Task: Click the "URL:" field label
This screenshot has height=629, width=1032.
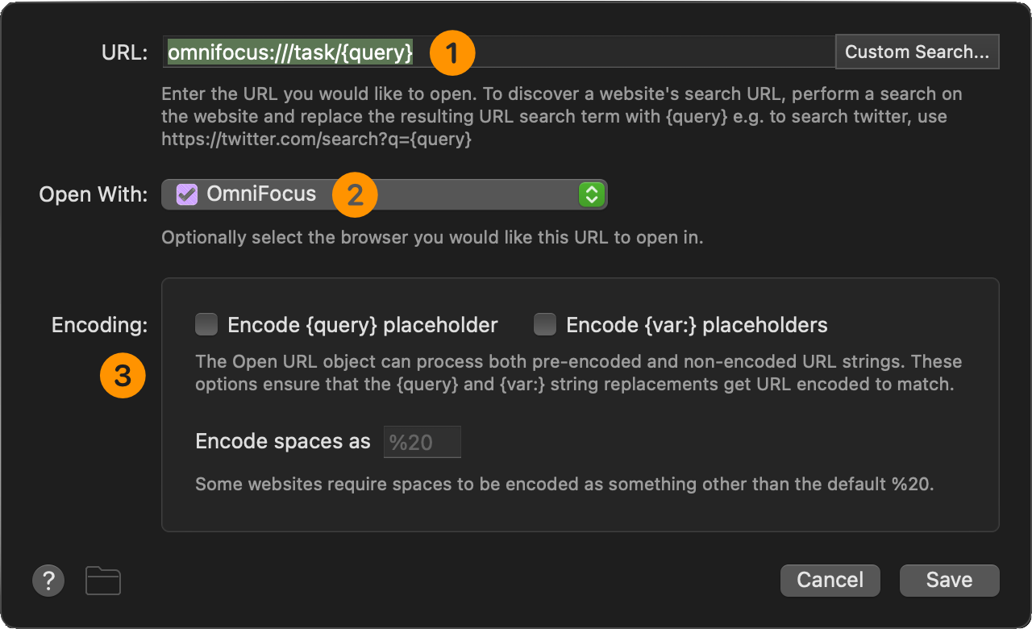Action: pyautogui.click(x=124, y=52)
